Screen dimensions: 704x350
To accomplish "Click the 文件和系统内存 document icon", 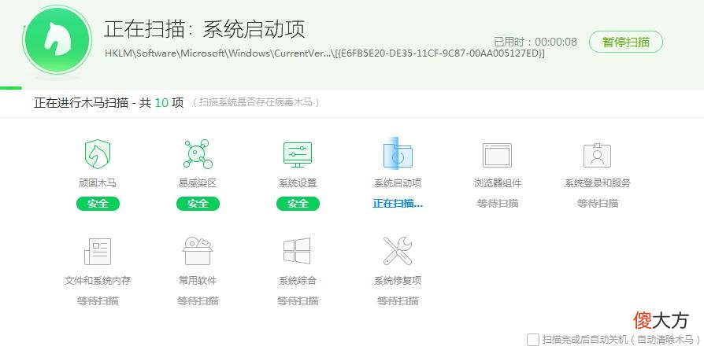I will click(98, 251).
